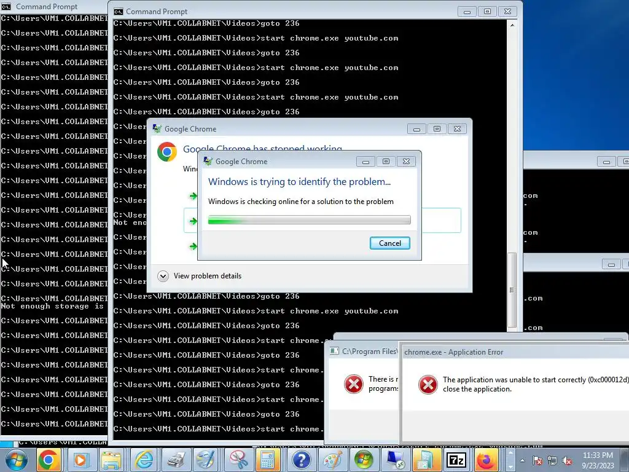The image size is (629, 472).
Task: Launch Internet Explorer from the taskbar
Action: point(144,460)
